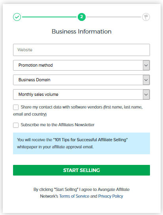Focus the Website input field

coord(81,50)
